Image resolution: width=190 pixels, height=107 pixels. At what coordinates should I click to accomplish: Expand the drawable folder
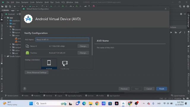[x=10, y=29]
